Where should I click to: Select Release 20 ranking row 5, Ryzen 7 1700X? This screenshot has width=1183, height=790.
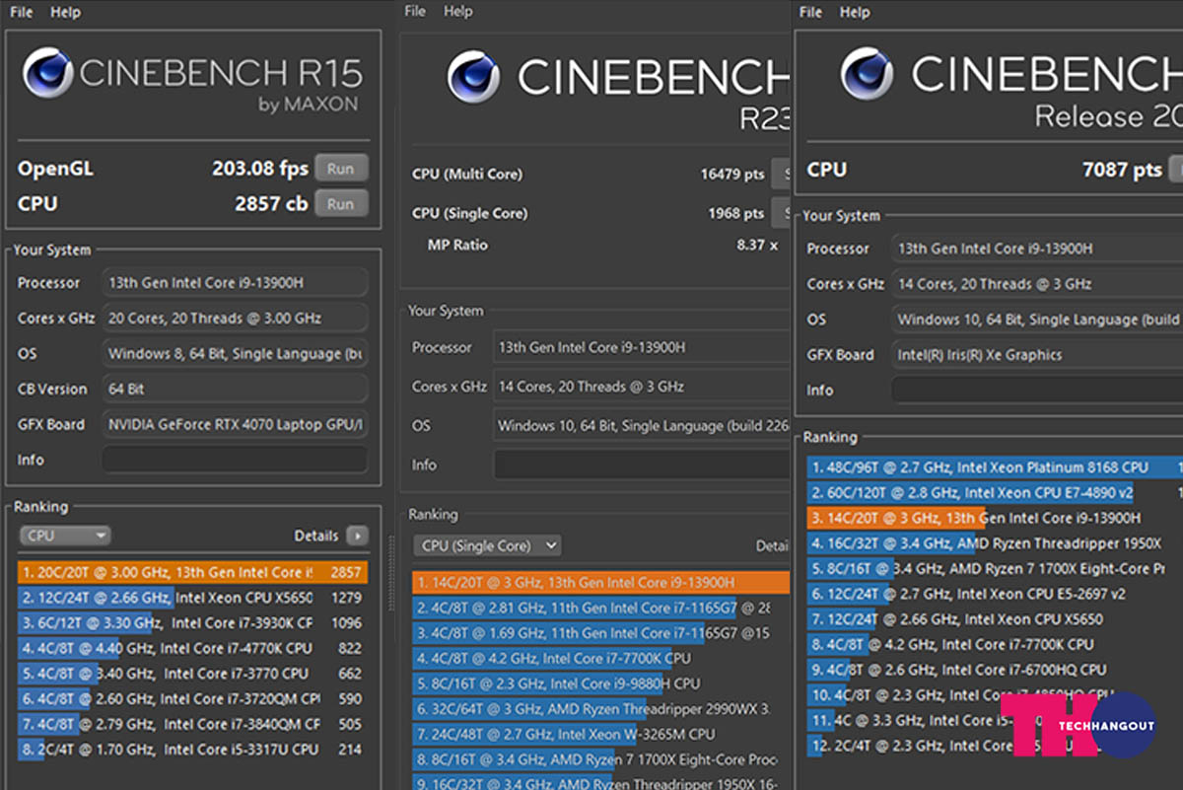tap(995, 569)
